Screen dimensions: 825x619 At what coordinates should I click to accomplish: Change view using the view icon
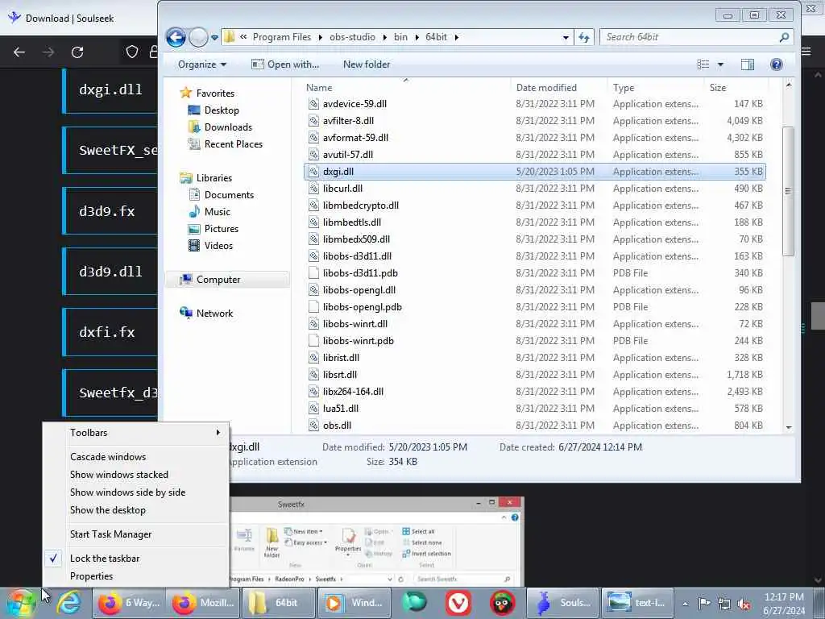point(703,64)
